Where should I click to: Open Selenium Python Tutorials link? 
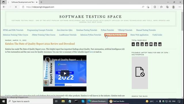pyautogui.click(x=91, y=35)
